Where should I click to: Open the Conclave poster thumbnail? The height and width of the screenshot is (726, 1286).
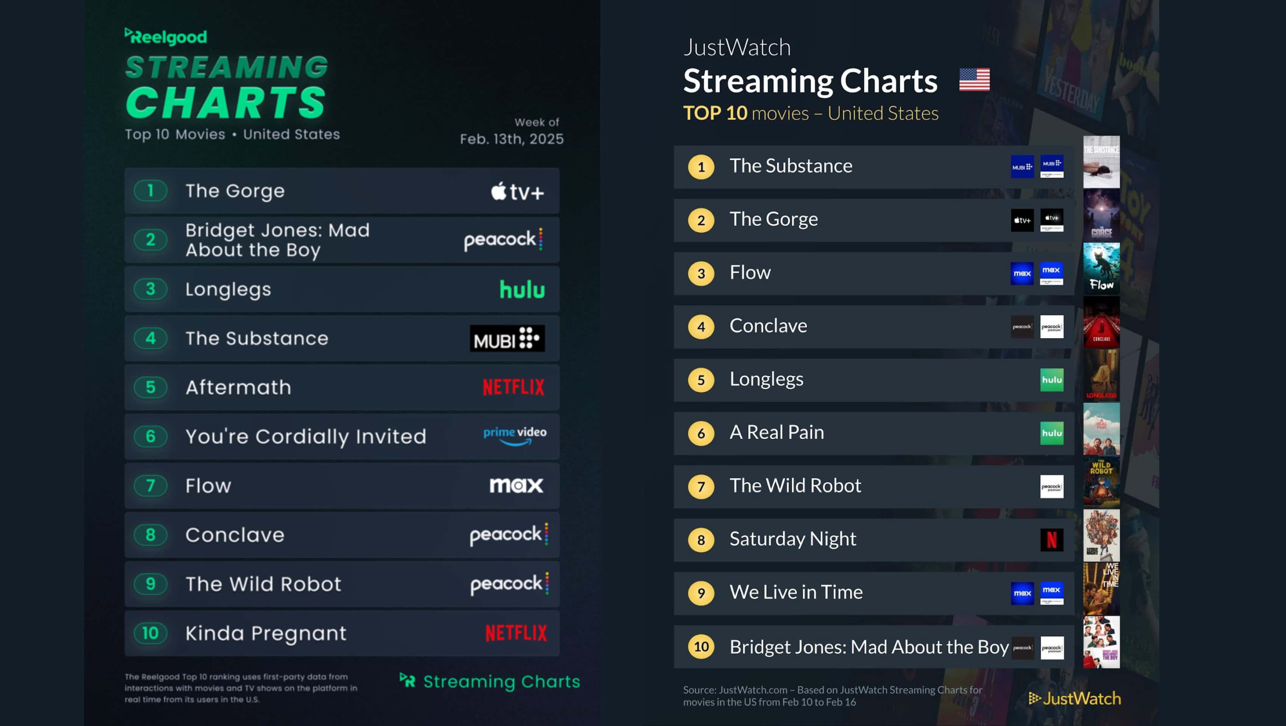tap(1101, 322)
